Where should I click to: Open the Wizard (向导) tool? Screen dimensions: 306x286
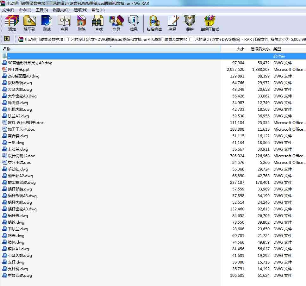pos(116,23)
